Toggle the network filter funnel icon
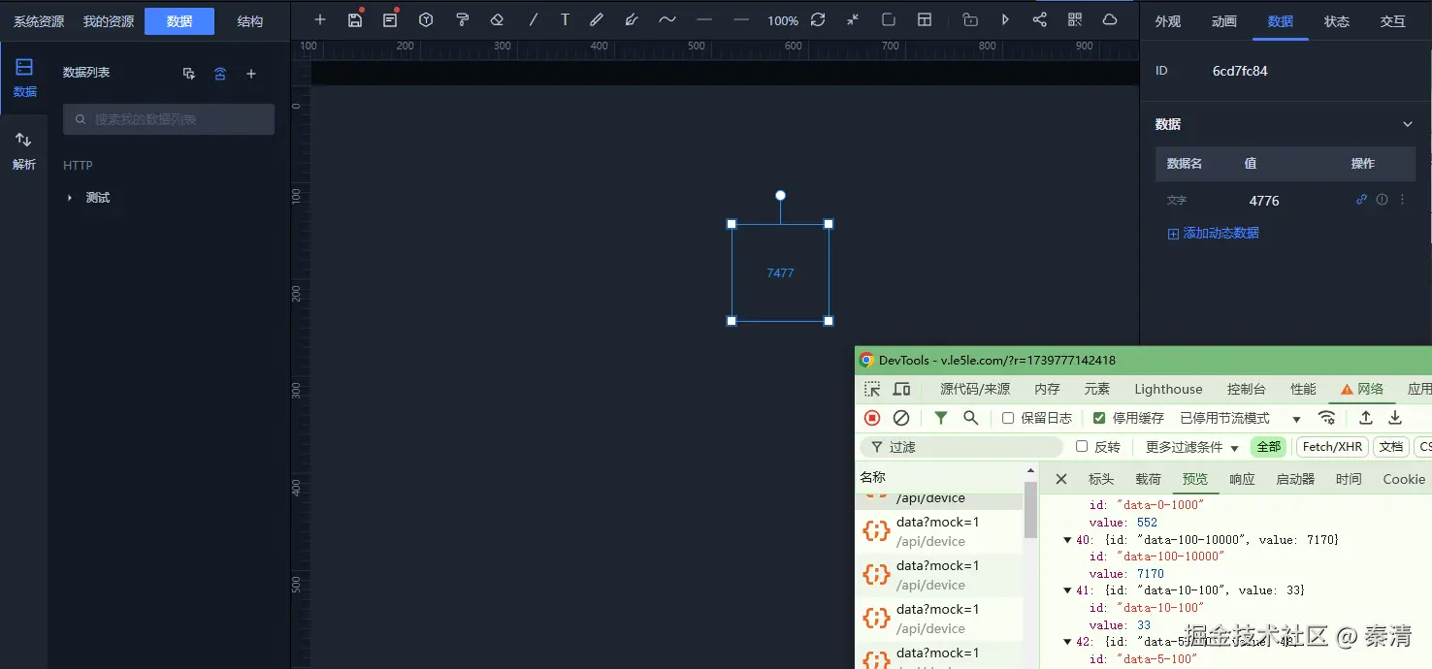This screenshot has height=669, width=1432. pos(940,418)
